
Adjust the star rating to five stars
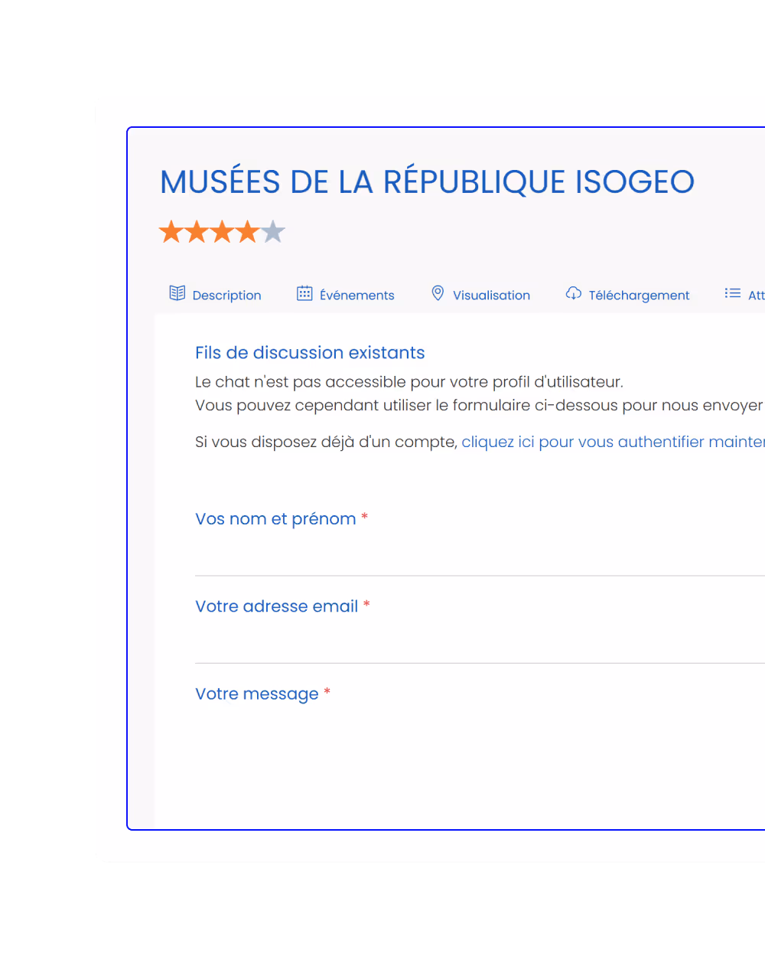pos(273,230)
